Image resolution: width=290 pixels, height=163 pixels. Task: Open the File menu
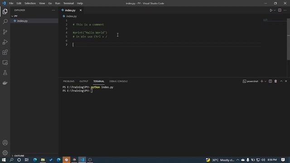pyautogui.click(x=11, y=3)
